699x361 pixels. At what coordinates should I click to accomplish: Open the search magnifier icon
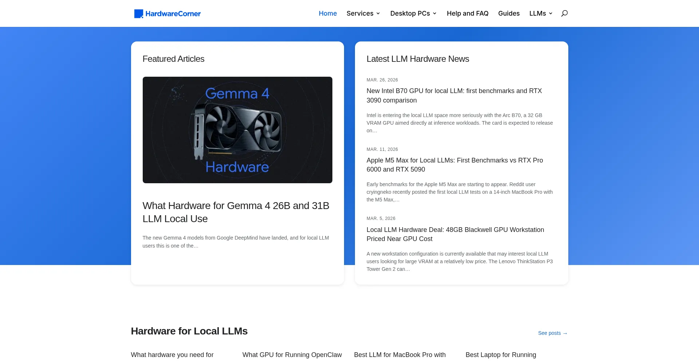564,13
